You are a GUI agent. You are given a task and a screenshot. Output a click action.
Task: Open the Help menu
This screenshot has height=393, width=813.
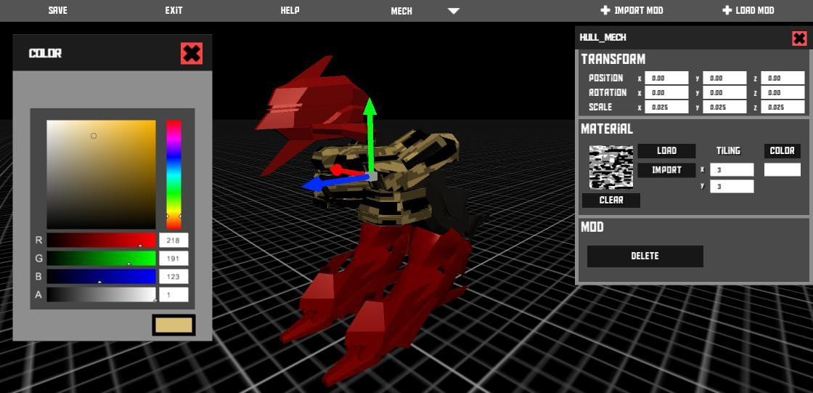290,10
